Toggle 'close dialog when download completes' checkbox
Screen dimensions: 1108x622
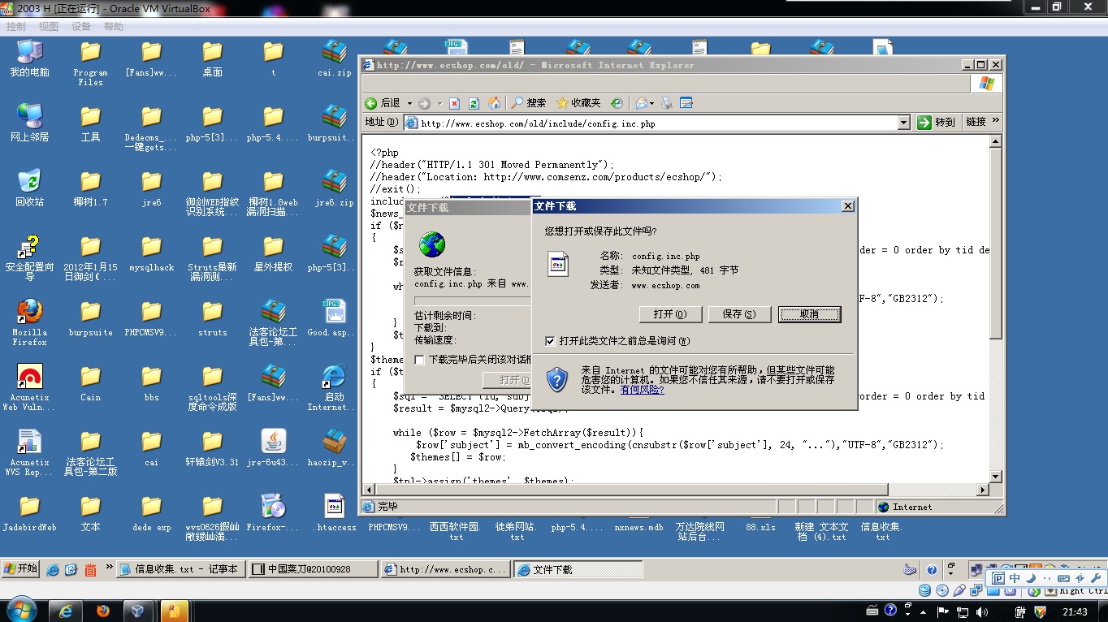click(420, 360)
